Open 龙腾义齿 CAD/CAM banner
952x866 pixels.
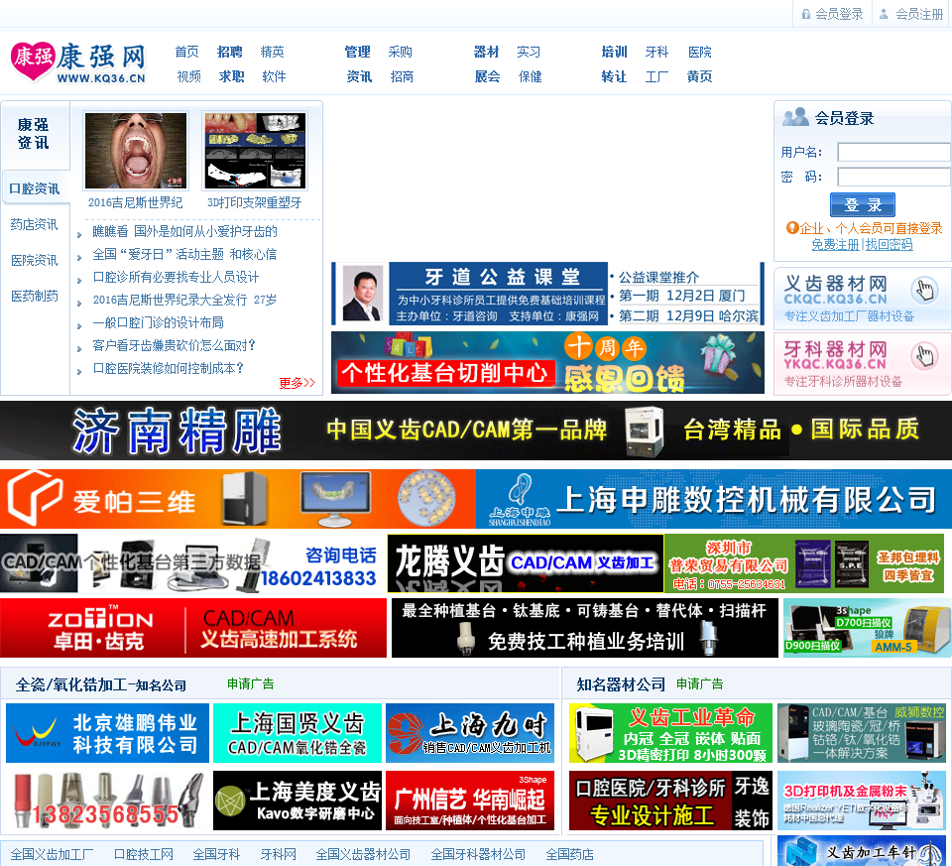click(526, 563)
